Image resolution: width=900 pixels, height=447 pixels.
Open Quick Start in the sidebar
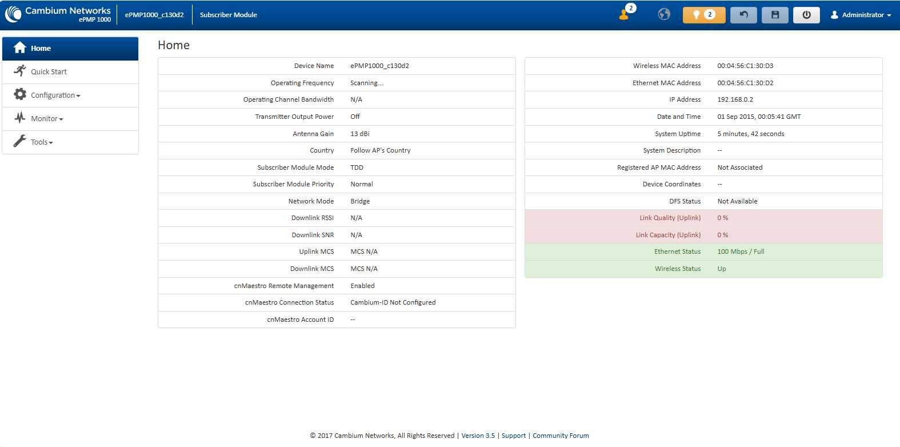[x=70, y=72]
